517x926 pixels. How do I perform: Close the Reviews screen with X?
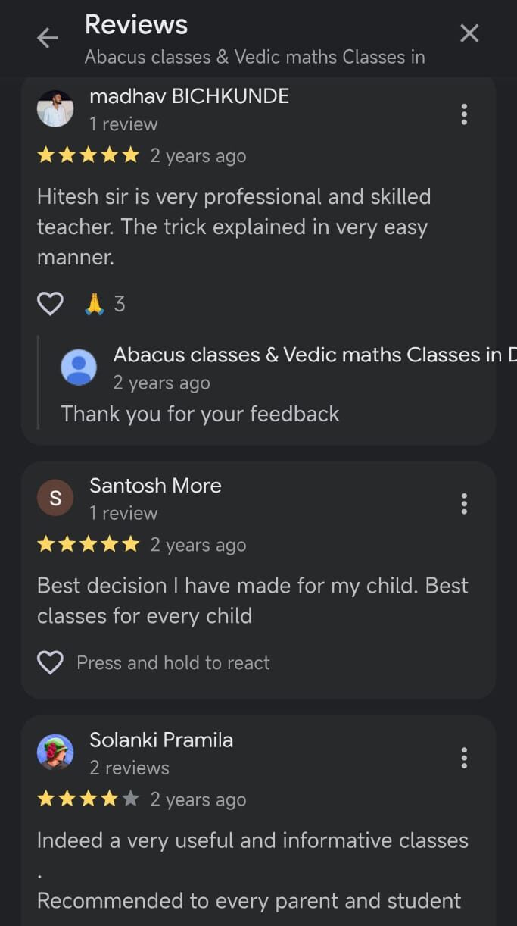click(469, 33)
